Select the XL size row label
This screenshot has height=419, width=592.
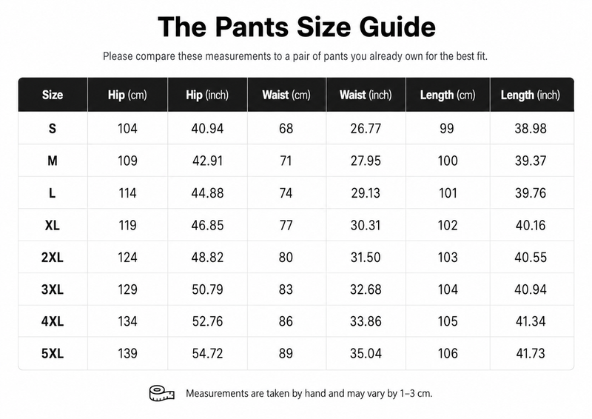53,226
